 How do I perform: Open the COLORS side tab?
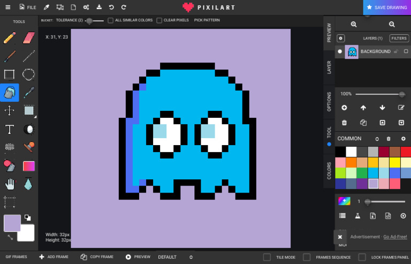coord(329,171)
